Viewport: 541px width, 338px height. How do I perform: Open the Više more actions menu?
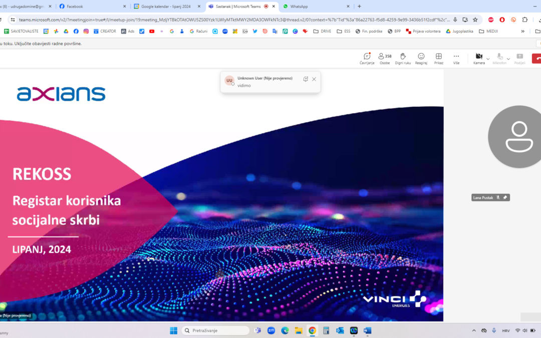(456, 58)
